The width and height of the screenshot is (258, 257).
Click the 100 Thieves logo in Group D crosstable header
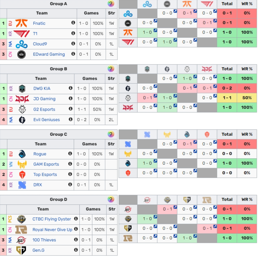pyautogui.click(x=147, y=200)
